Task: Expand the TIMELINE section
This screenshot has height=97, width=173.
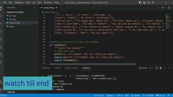Action: 11,92
